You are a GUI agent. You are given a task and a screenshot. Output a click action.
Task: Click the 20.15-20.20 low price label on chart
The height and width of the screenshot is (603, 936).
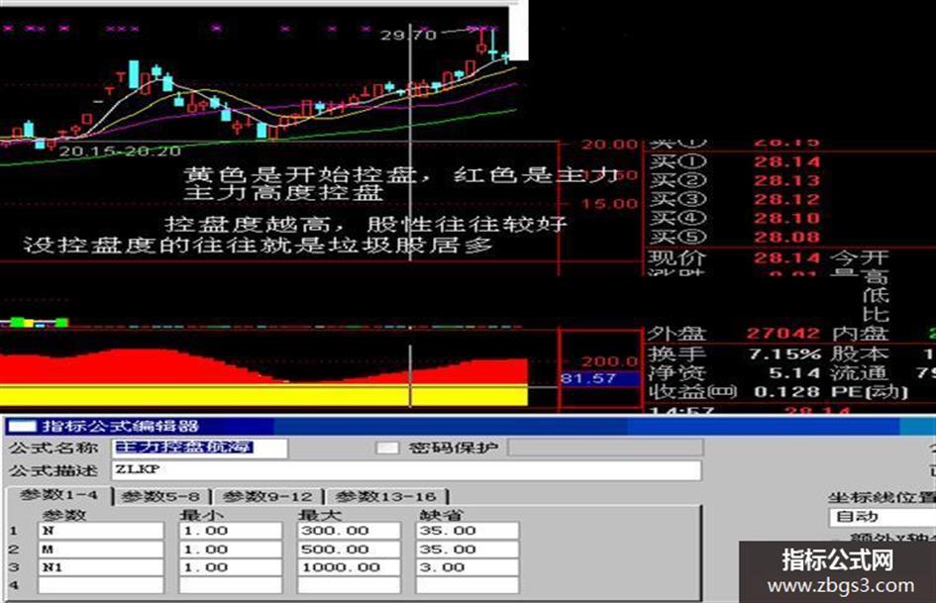tap(120, 151)
